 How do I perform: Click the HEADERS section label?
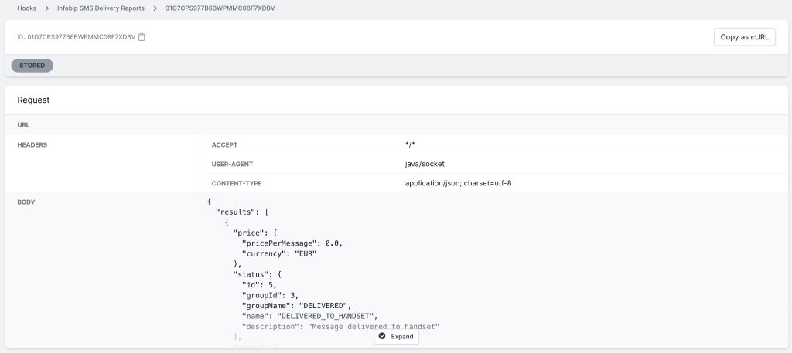(32, 144)
